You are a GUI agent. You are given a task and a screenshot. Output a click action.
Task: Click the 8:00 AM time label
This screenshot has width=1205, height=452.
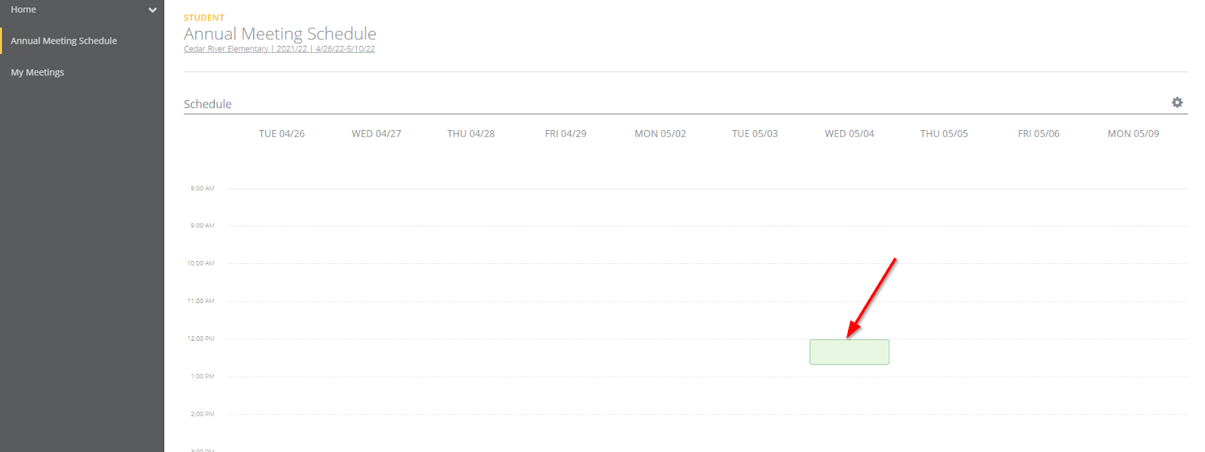[202, 188]
